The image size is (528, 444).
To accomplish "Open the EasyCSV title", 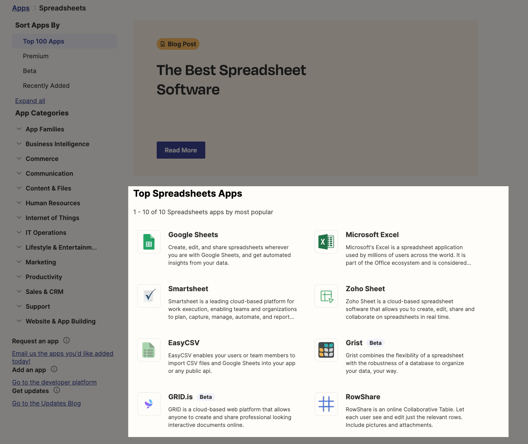I will click(x=184, y=343).
